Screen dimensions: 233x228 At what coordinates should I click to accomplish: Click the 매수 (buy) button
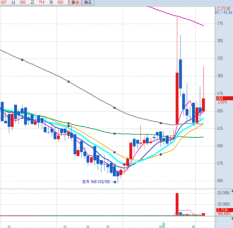[75, 2]
